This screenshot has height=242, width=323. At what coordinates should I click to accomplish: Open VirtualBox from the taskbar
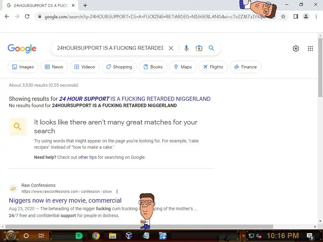pyautogui.click(x=129, y=236)
